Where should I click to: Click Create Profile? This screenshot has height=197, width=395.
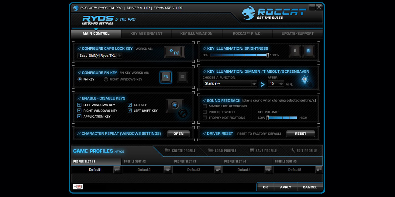tap(180, 151)
